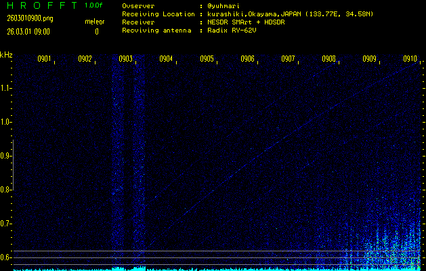The image size is (426, 271).
Task: Click the Receiving antenna label
Action: (x=156, y=30)
